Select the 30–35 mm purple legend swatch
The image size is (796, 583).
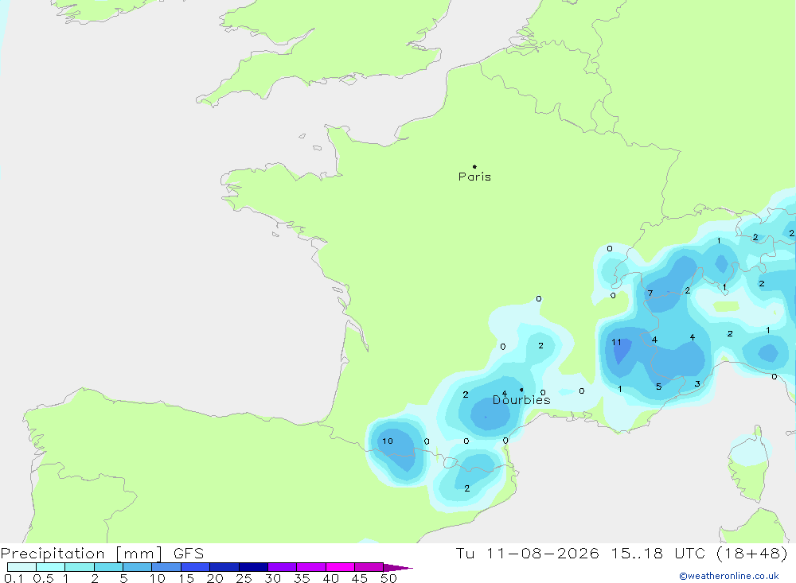(x=283, y=567)
